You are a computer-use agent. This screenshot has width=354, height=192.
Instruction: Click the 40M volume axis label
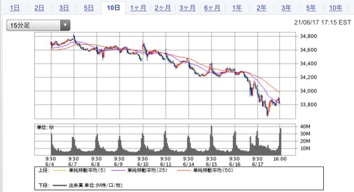click(x=305, y=126)
